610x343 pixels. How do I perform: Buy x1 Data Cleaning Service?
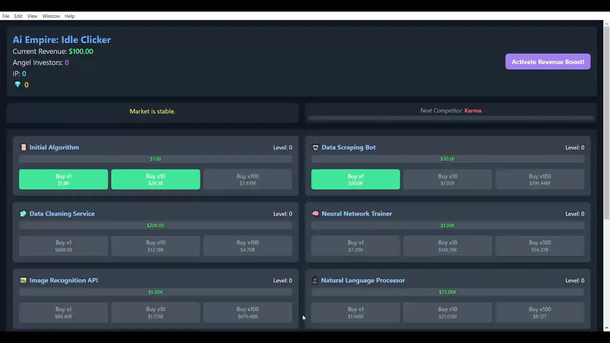point(63,246)
